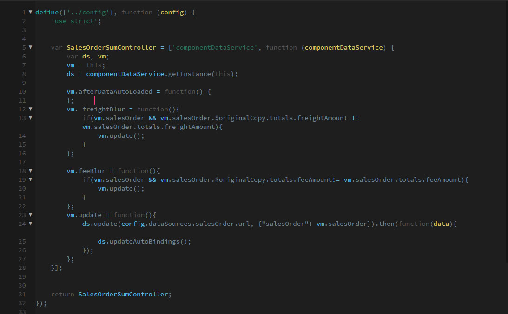
Task: Click $originalCopy on line 13
Action: 240,118
